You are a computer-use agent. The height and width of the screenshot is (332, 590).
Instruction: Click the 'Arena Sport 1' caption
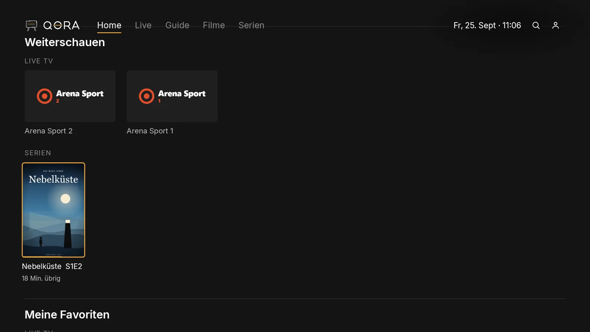[150, 131]
